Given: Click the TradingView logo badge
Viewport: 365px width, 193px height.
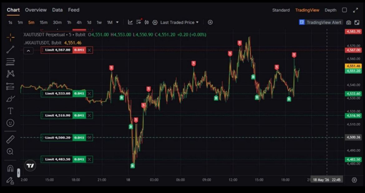Looking at the screenshot, I should [30, 166].
